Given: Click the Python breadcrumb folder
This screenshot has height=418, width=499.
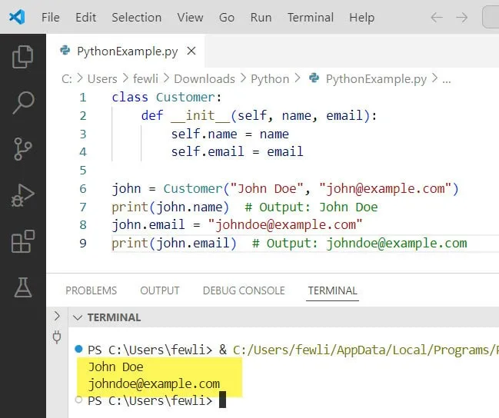Looking at the screenshot, I should point(270,79).
